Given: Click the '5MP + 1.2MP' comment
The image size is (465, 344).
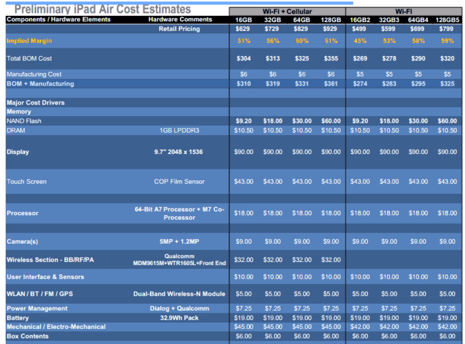Looking at the screenshot, I should point(179,241).
